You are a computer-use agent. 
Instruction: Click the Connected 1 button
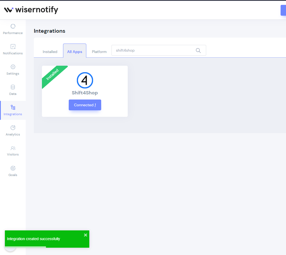click(x=85, y=105)
